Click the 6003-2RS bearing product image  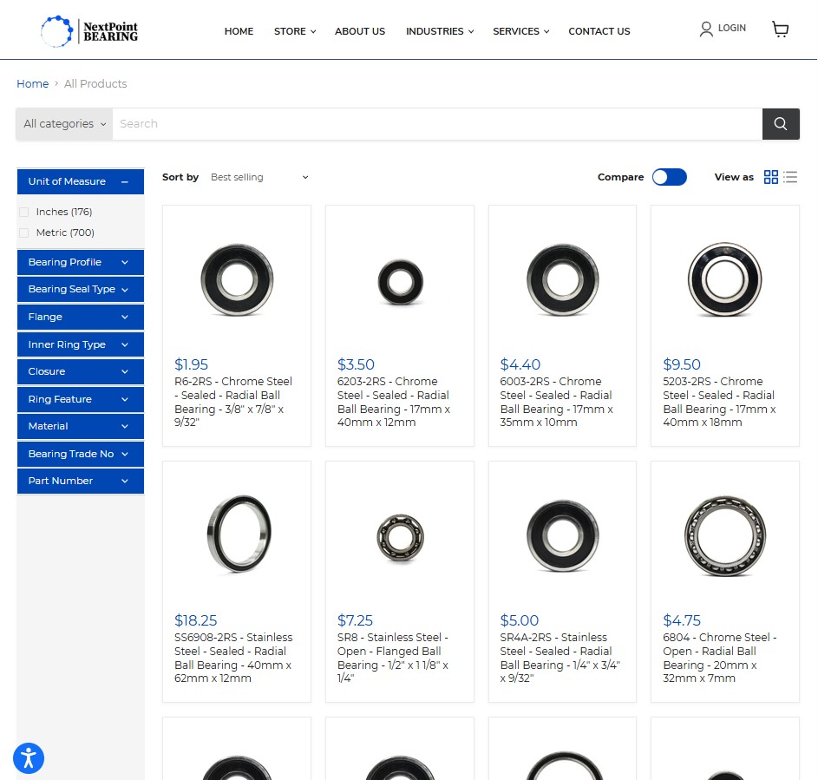[562, 279]
